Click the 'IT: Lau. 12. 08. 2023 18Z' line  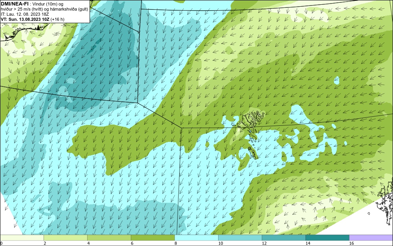[x=25, y=14]
